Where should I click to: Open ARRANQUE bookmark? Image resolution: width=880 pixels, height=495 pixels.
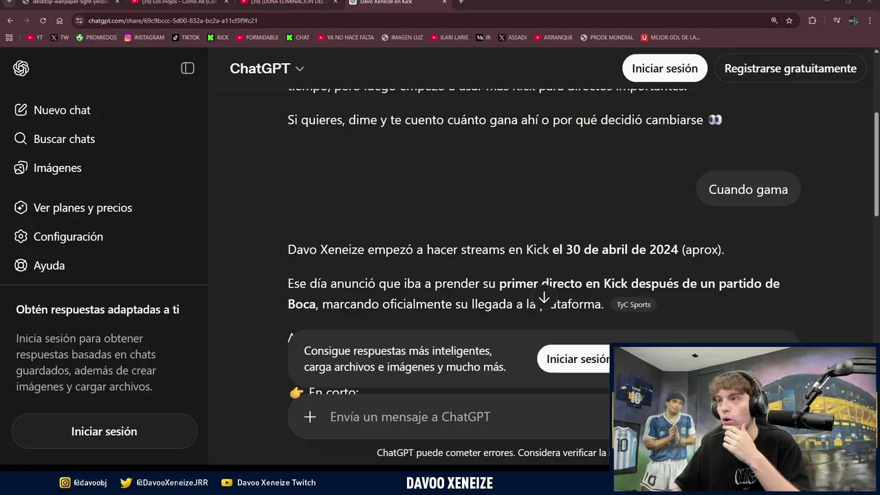[x=553, y=37]
